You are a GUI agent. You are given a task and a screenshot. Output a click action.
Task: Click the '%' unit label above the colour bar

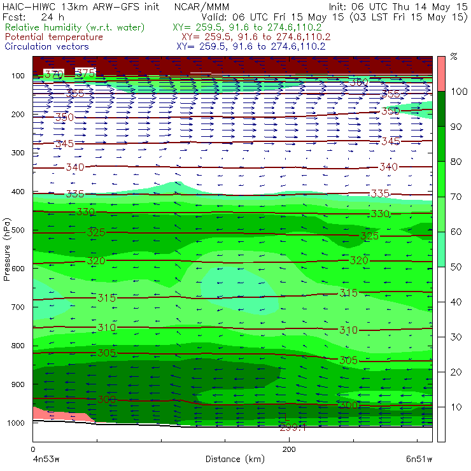454,57
